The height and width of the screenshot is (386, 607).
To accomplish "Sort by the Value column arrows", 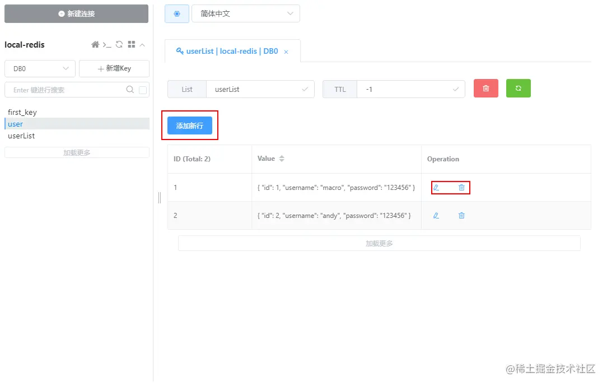I will click(x=282, y=159).
